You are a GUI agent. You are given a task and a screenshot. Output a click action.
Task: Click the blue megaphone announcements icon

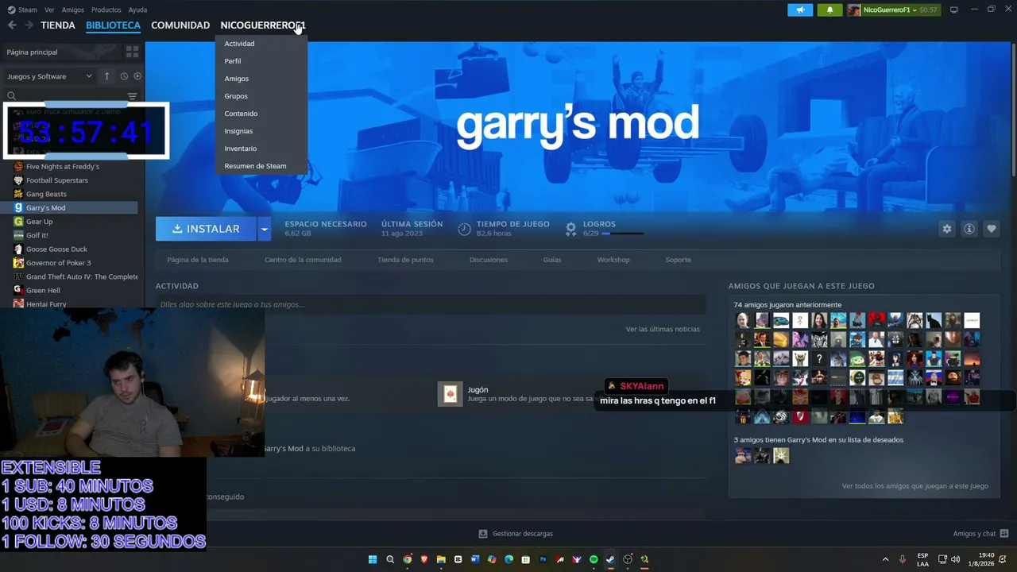point(800,10)
